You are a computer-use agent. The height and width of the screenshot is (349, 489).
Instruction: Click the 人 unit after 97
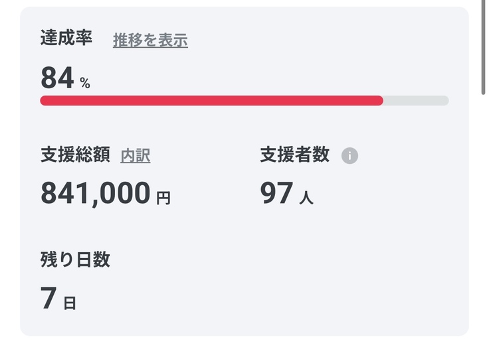306,198
